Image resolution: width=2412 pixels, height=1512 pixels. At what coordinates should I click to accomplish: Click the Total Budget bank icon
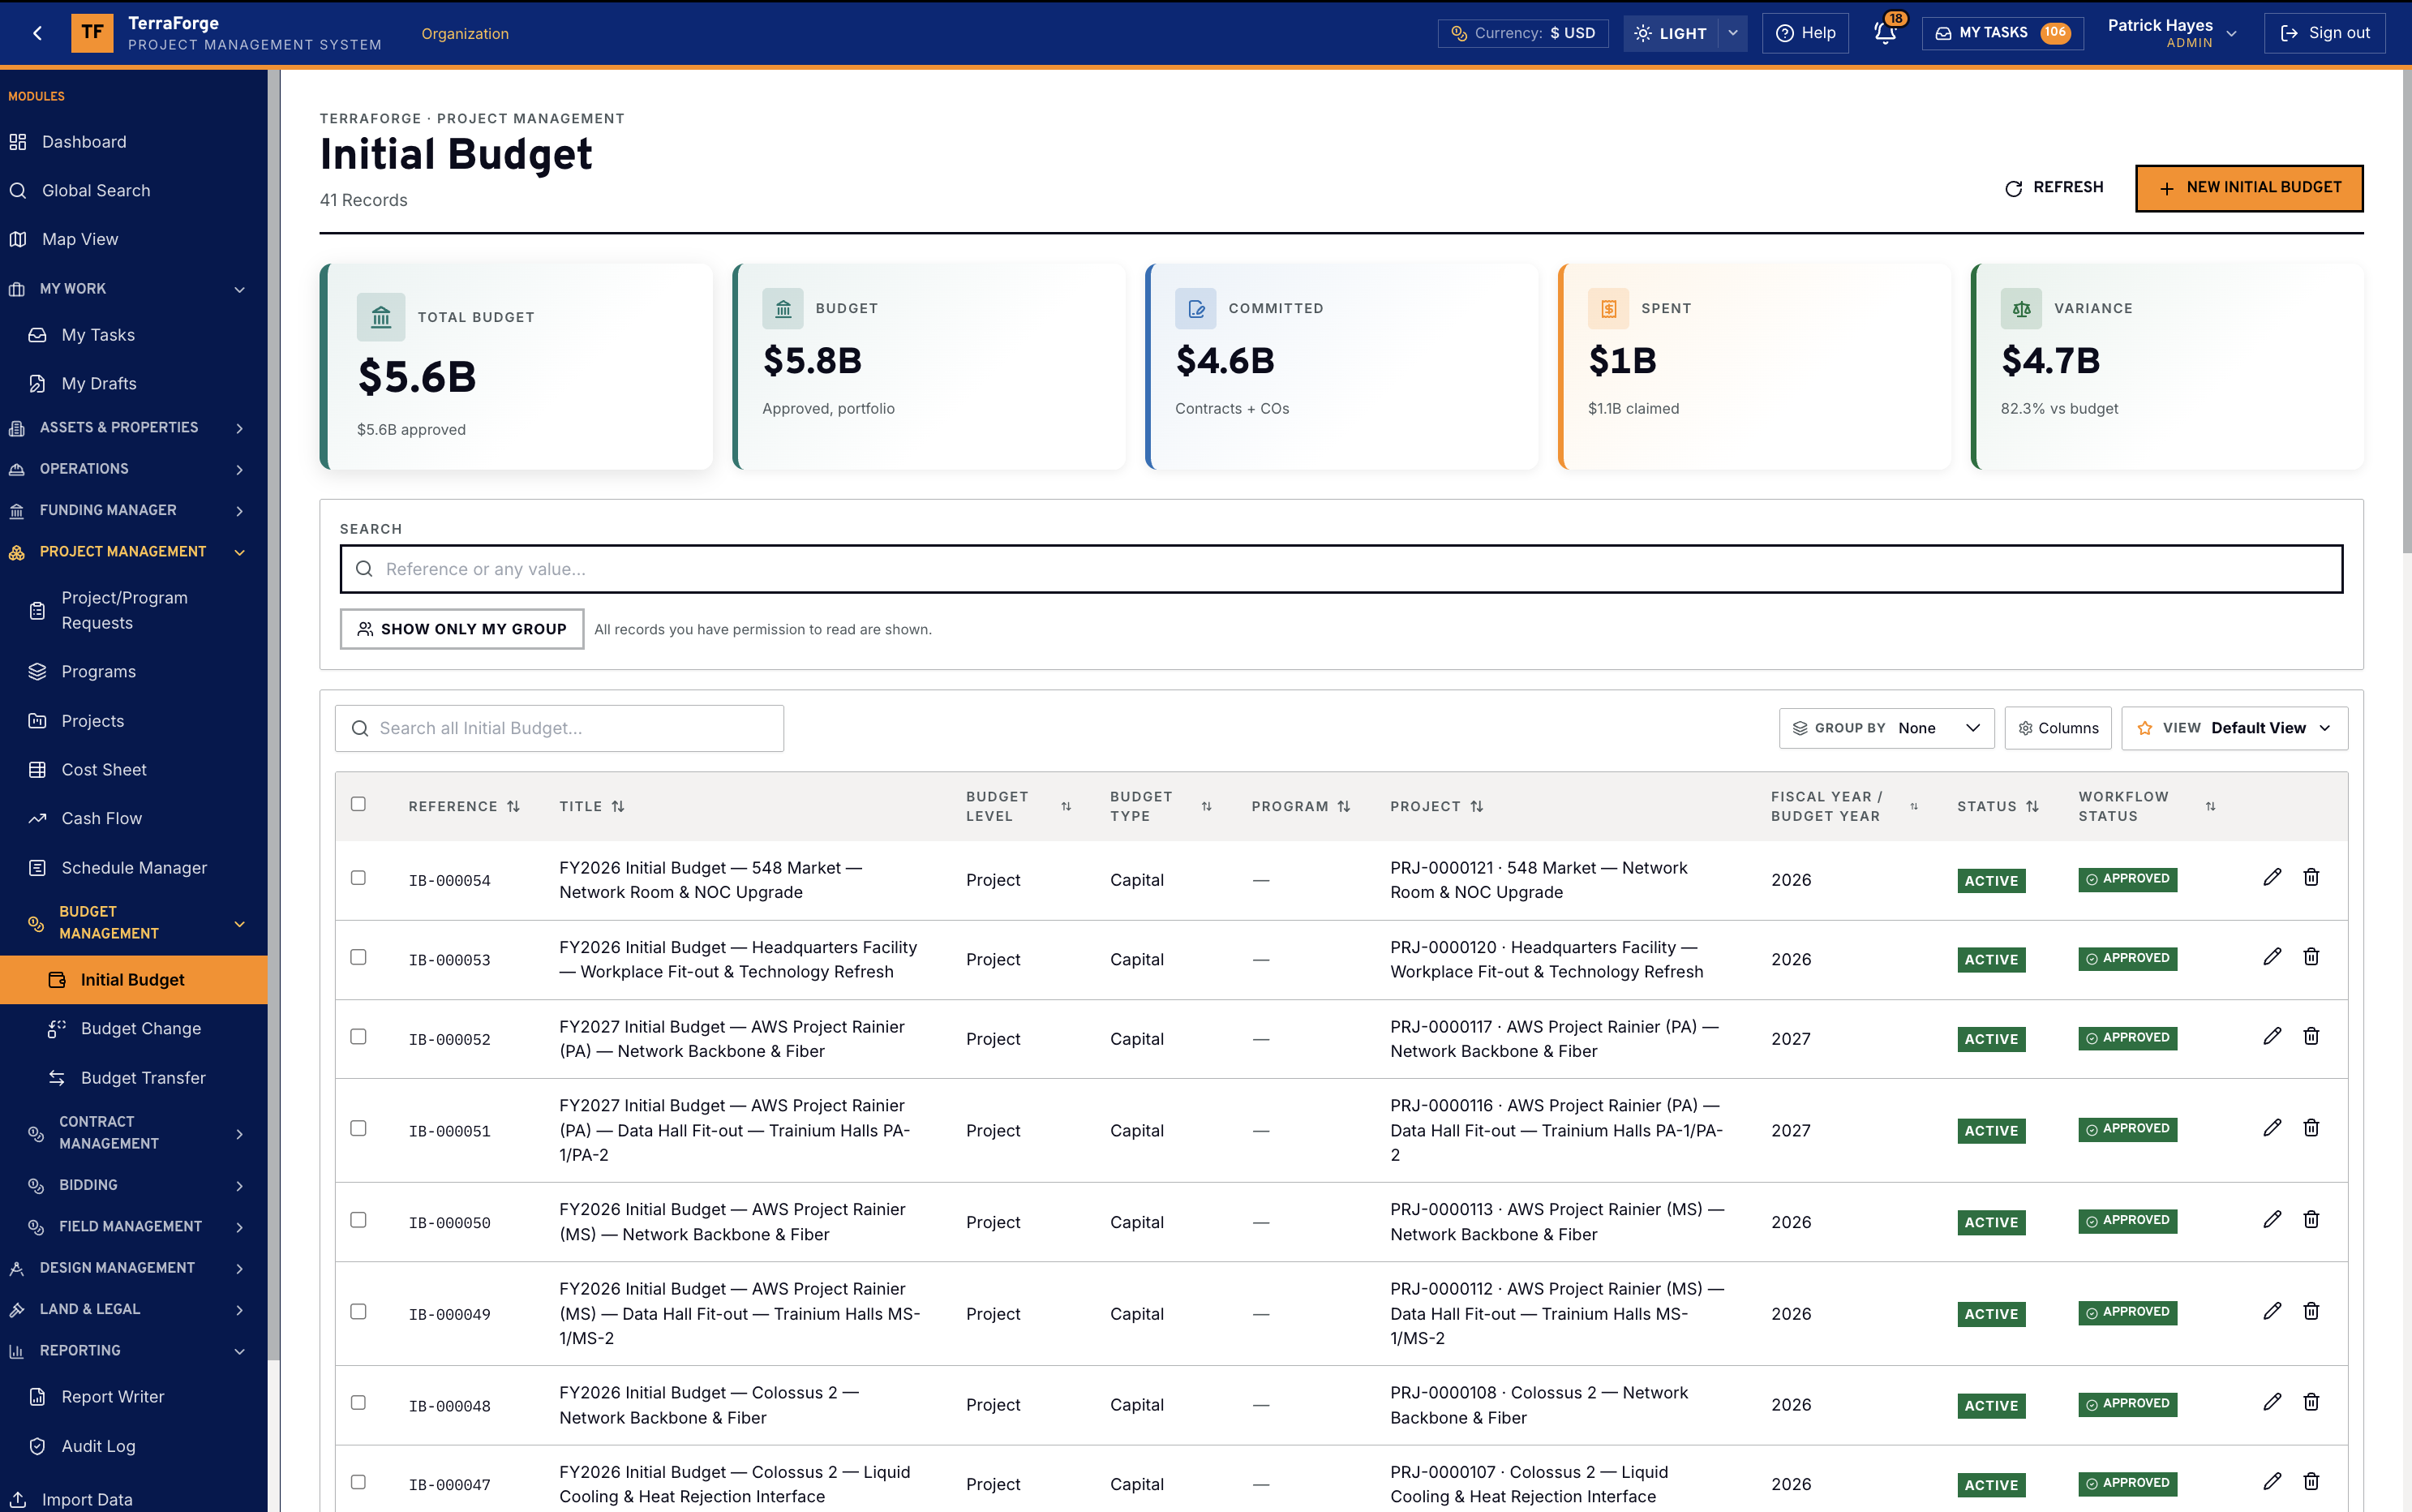tap(381, 317)
